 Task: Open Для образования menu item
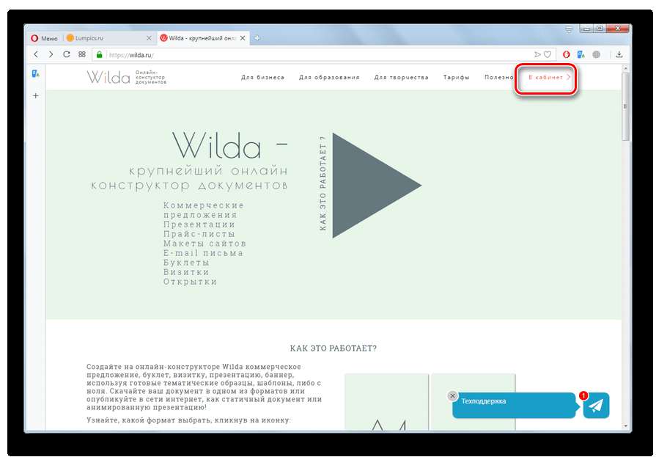(x=329, y=78)
